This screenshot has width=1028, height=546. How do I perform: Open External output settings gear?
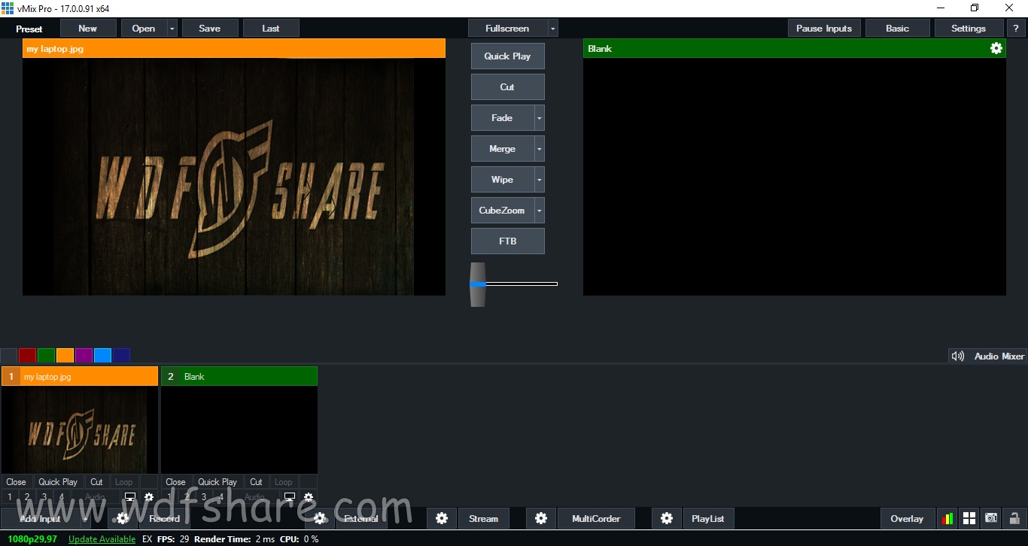tap(320, 518)
